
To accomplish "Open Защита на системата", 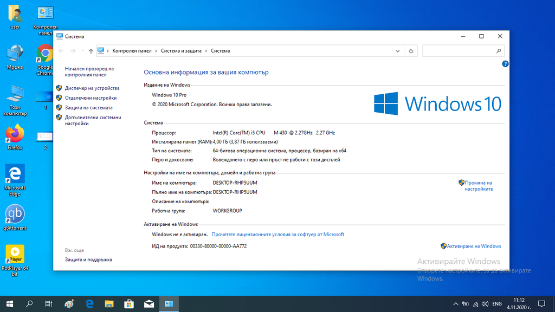I will point(88,108).
